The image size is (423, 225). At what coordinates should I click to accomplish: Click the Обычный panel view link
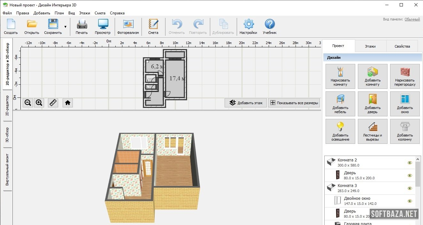pyautogui.click(x=412, y=19)
